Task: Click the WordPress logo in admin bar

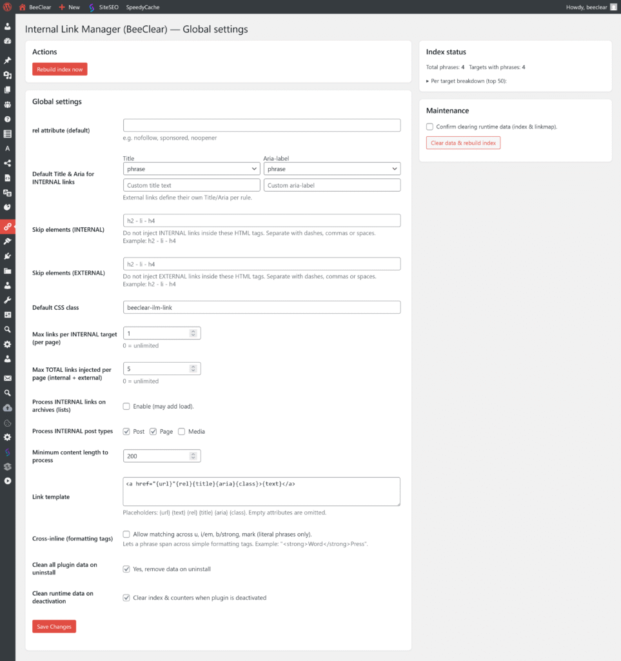Action: point(8,7)
